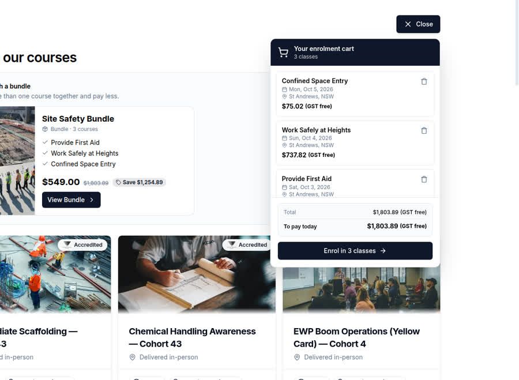Delete Work Safely at Heights from cart
519x380 pixels.
424,130
